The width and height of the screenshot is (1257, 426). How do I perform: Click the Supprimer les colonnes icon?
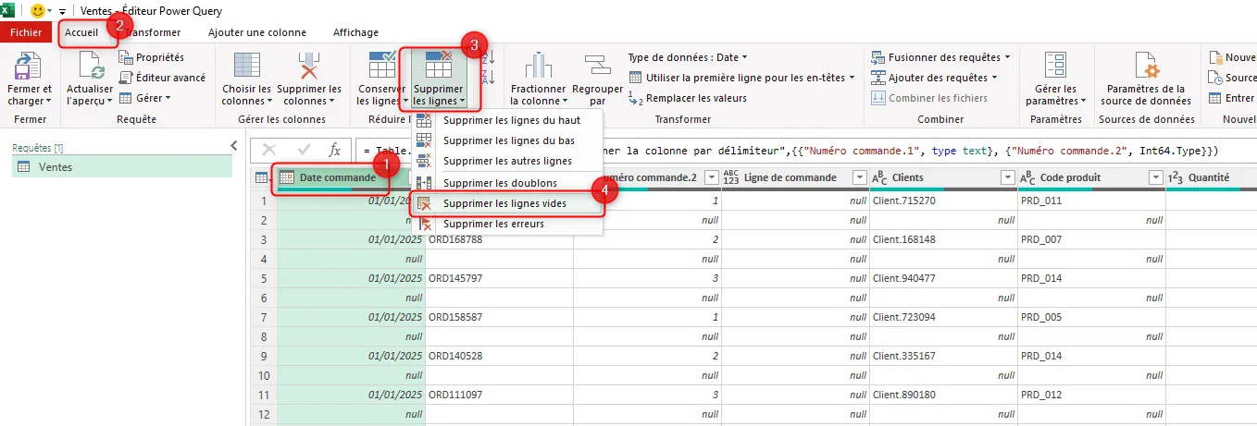coord(309,65)
